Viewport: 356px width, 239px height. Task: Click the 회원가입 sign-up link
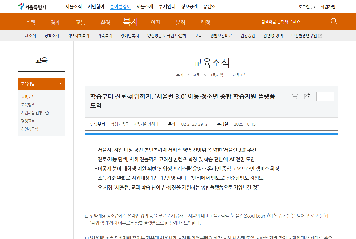328,7
